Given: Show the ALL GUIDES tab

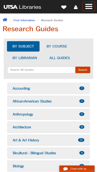Looking at the screenshot, I should tap(59, 58).
